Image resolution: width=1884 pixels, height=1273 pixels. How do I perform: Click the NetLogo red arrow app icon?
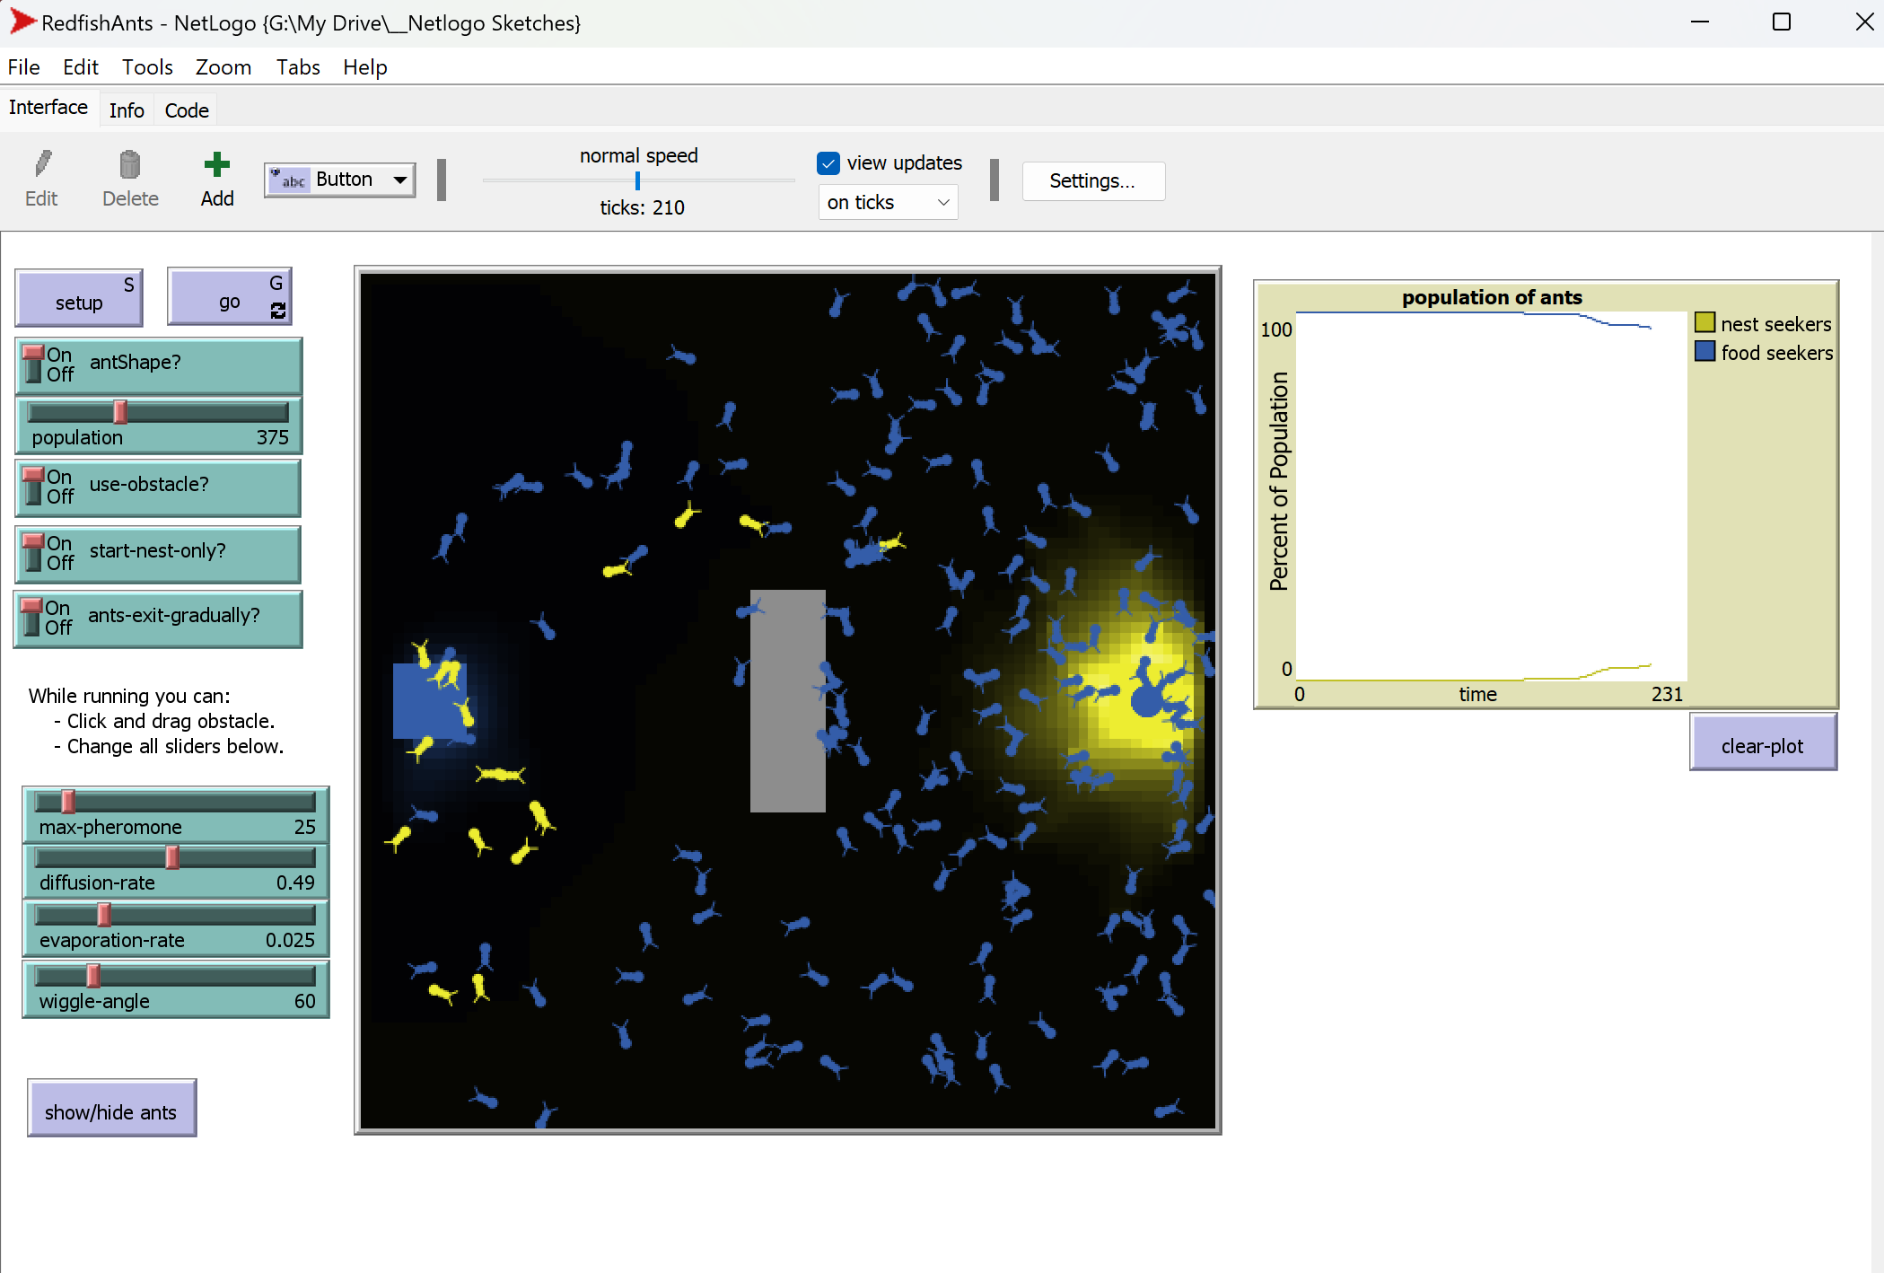pyautogui.click(x=22, y=22)
